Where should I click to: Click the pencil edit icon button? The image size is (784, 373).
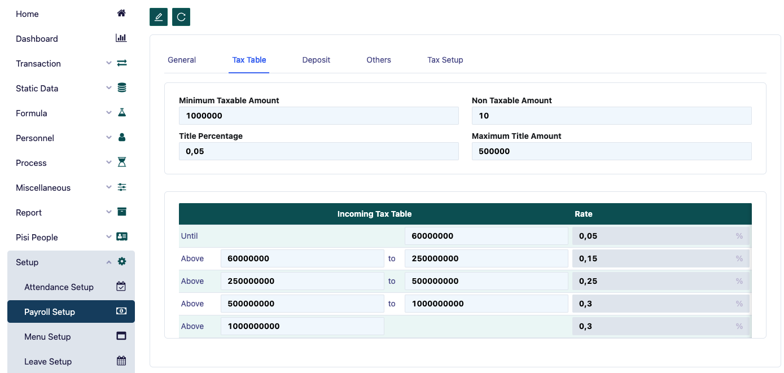159,17
